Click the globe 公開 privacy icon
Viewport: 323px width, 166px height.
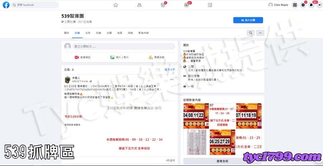click(x=185, y=67)
